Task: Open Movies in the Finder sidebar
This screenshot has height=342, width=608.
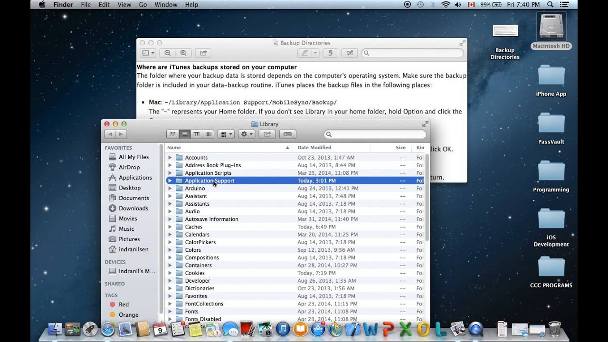Action: point(128,218)
